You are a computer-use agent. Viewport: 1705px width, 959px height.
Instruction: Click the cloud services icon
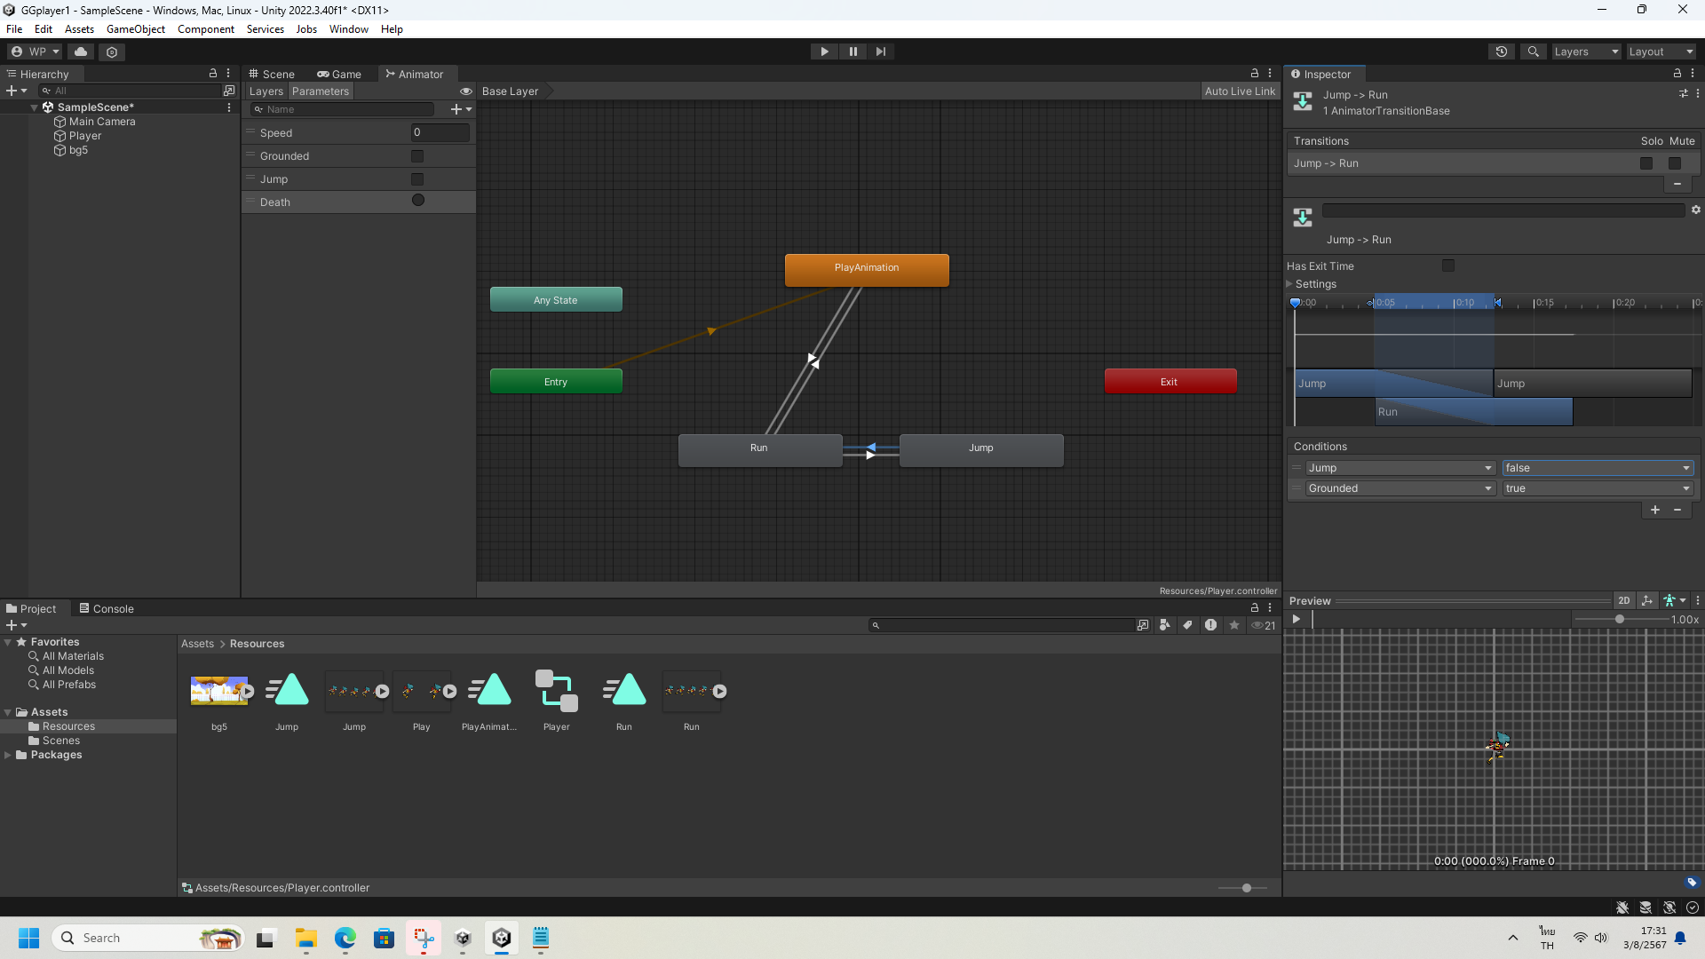tap(81, 52)
